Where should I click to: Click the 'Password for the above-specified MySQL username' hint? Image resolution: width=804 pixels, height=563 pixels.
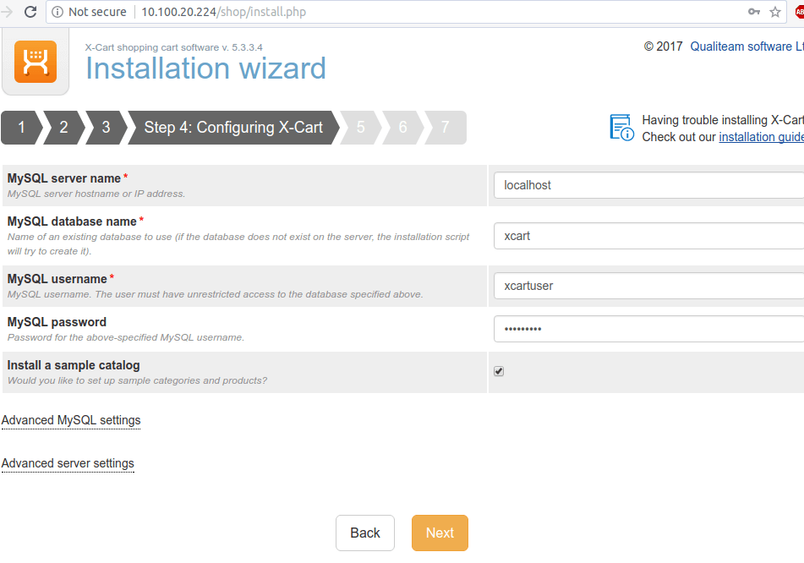tap(126, 337)
